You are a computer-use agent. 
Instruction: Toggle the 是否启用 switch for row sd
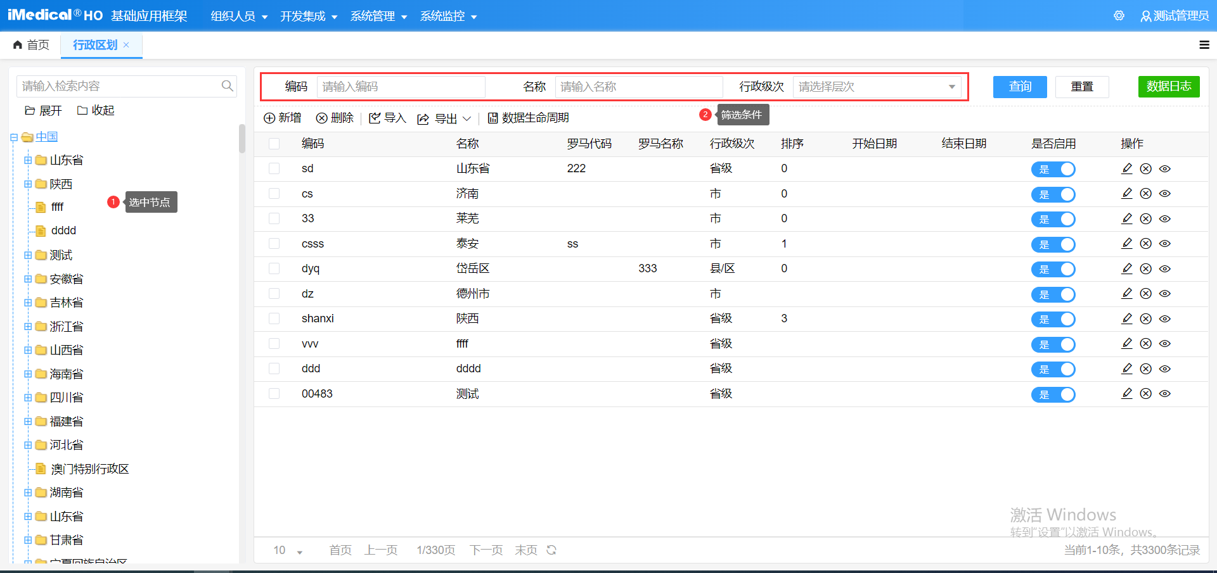click(x=1053, y=169)
